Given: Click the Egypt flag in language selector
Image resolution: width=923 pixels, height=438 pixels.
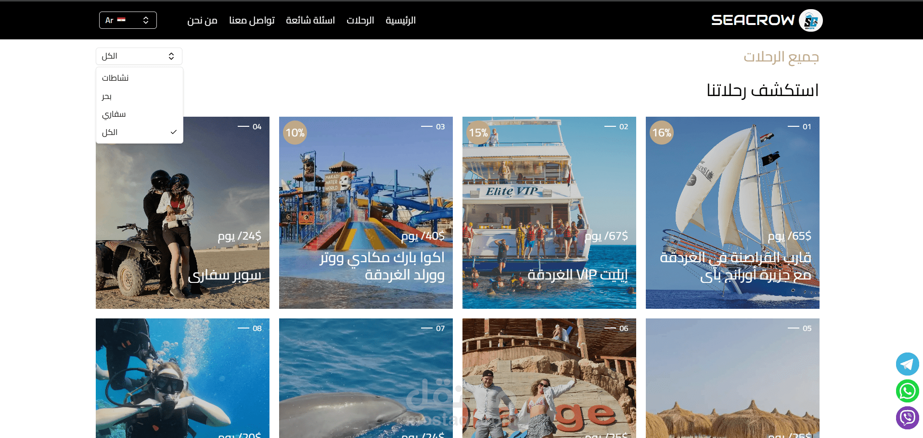Looking at the screenshot, I should pyautogui.click(x=121, y=20).
